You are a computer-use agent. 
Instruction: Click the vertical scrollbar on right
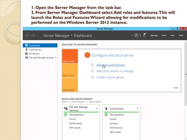(x=186, y=74)
